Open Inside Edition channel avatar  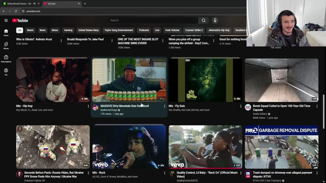tap(248, 107)
